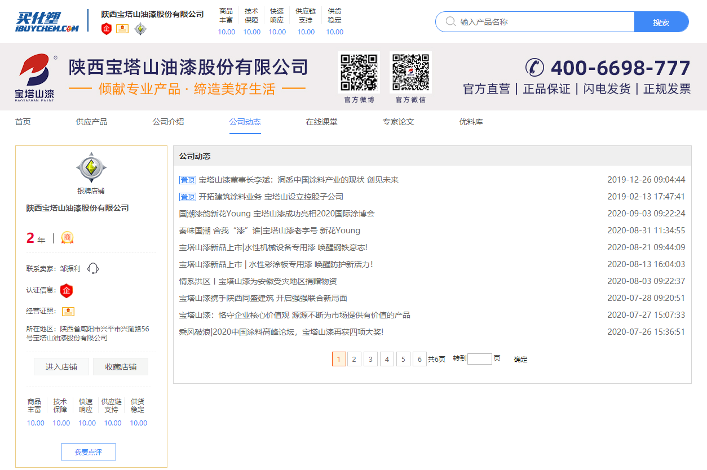This screenshot has height=470, width=707.
Task: Open the official WeChat QR code
Action: pos(410,73)
